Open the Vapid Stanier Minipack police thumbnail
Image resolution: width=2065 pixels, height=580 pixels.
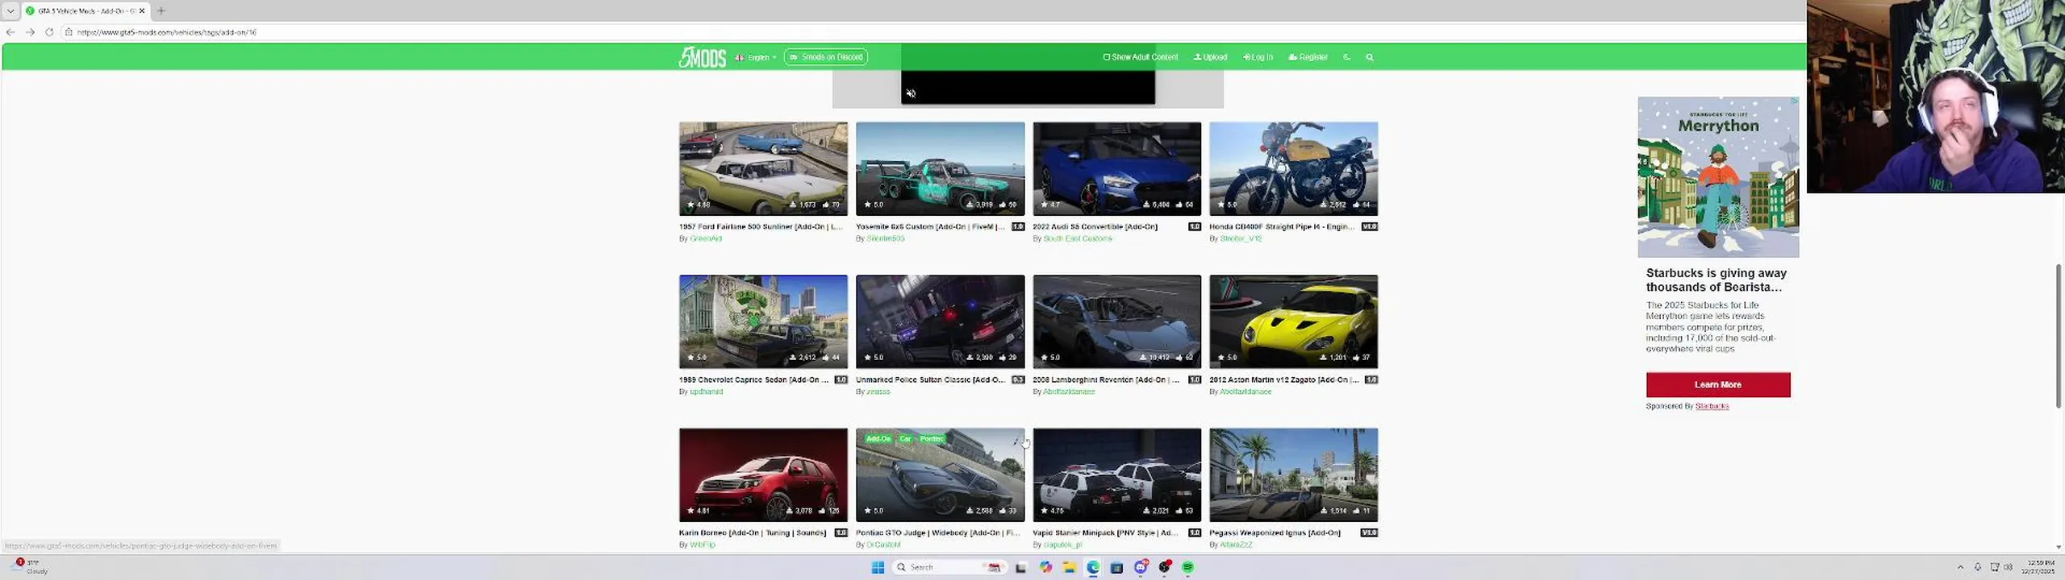(1116, 474)
